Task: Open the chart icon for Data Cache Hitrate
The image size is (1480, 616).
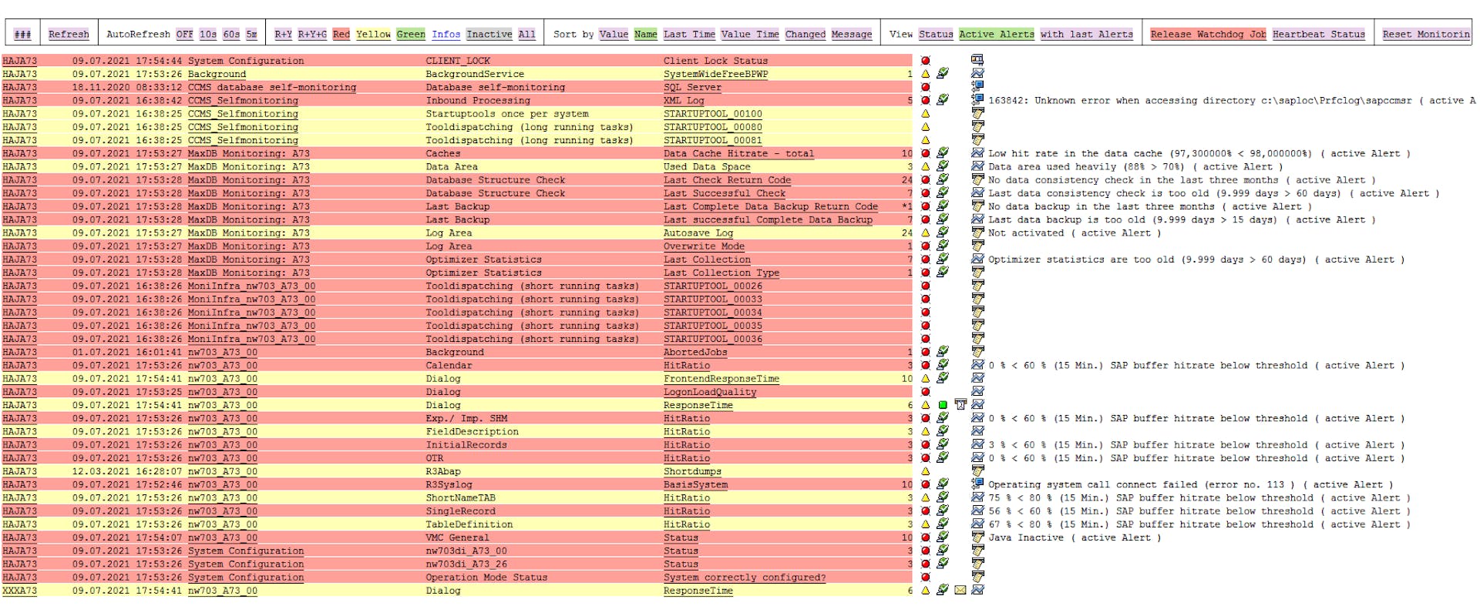Action: click(977, 153)
